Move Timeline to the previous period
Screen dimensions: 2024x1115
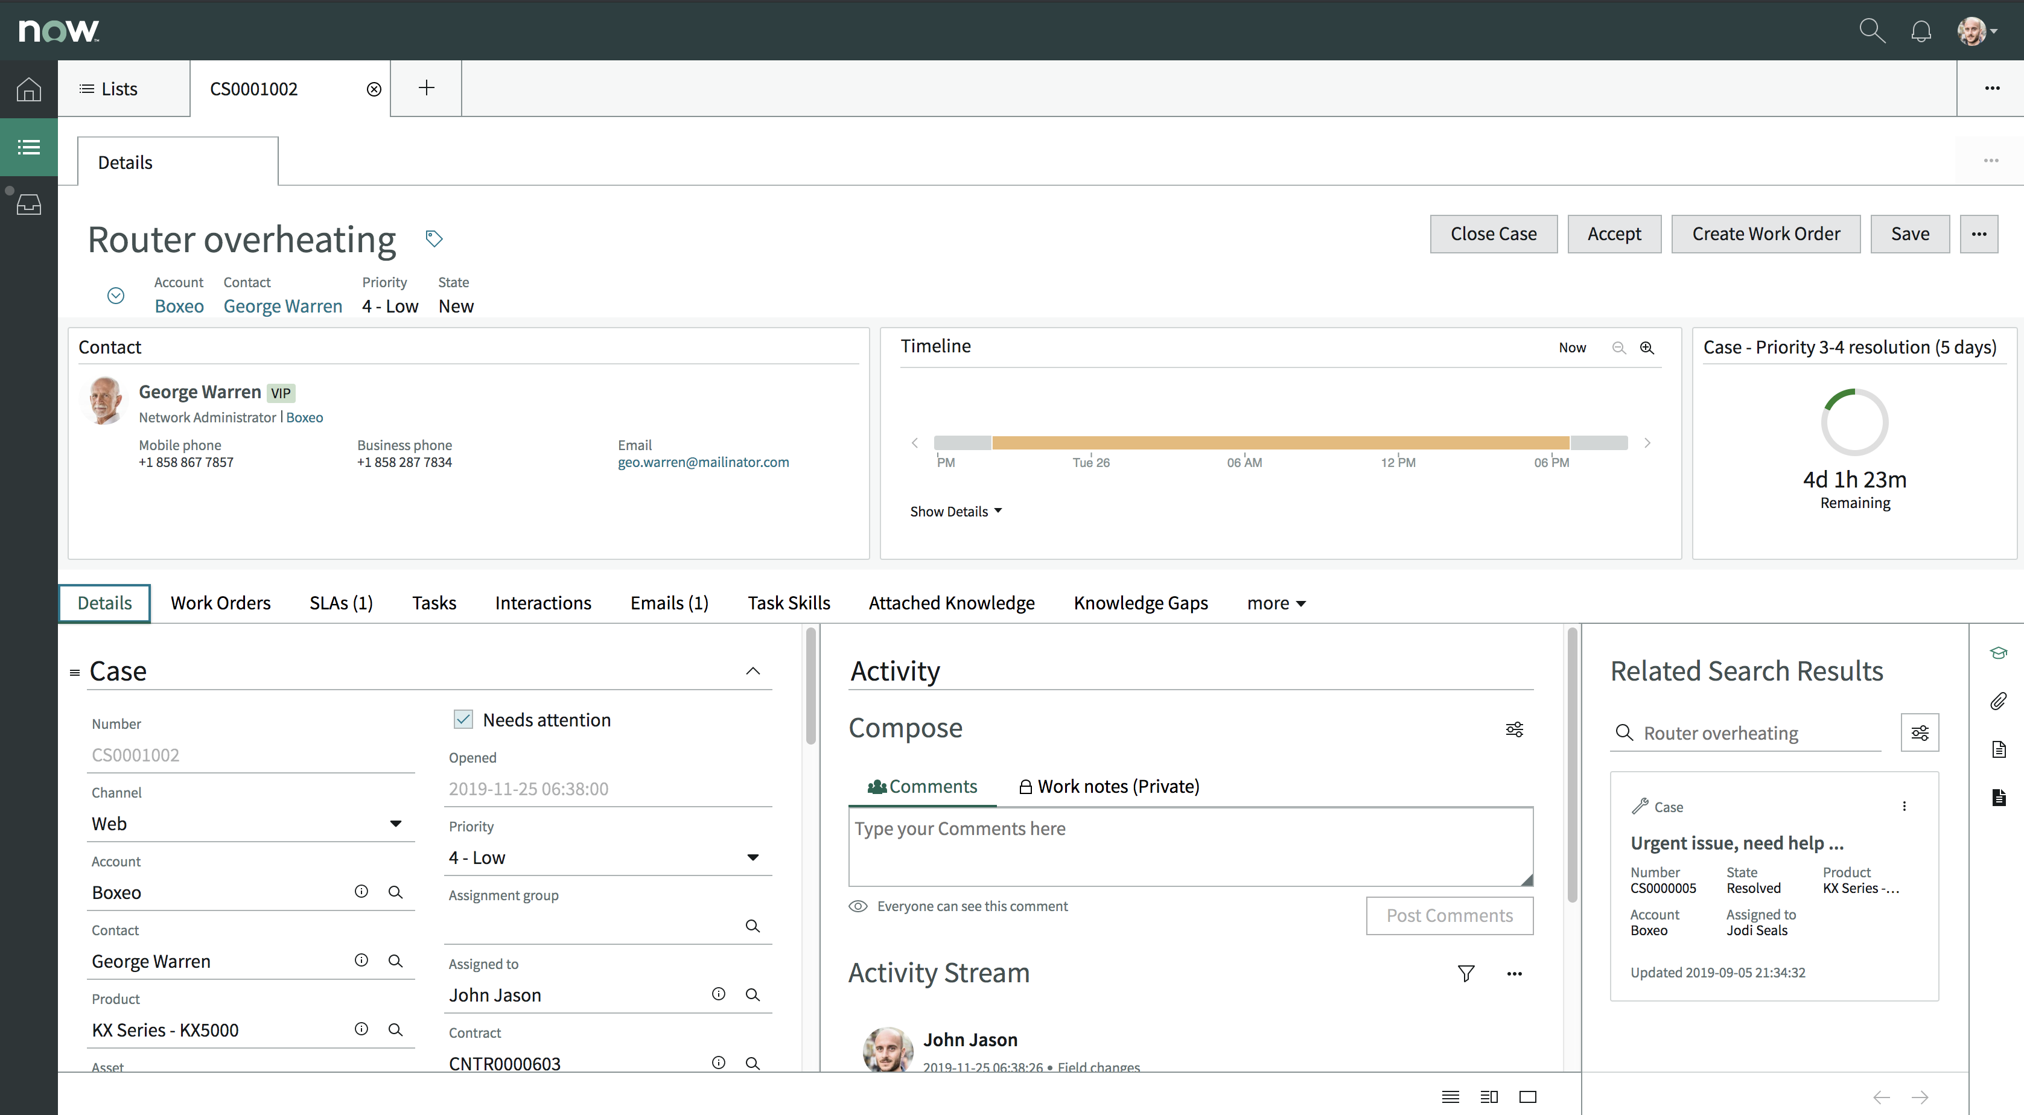coord(915,443)
